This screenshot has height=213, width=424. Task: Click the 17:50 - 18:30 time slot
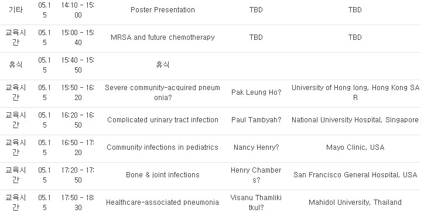[78, 202]
